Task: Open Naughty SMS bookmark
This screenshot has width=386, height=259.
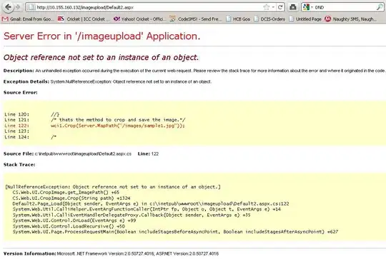Action: click(x=351, y=19)
